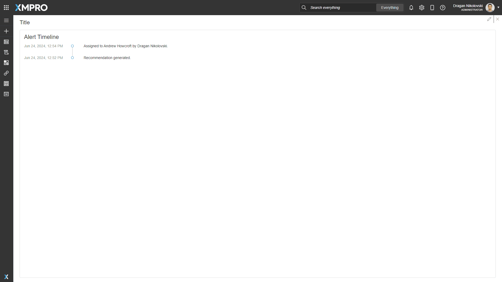Open the Variables (x) icon in sidebar
Viewport: 502px width, 282px height.
click(6, 94)
